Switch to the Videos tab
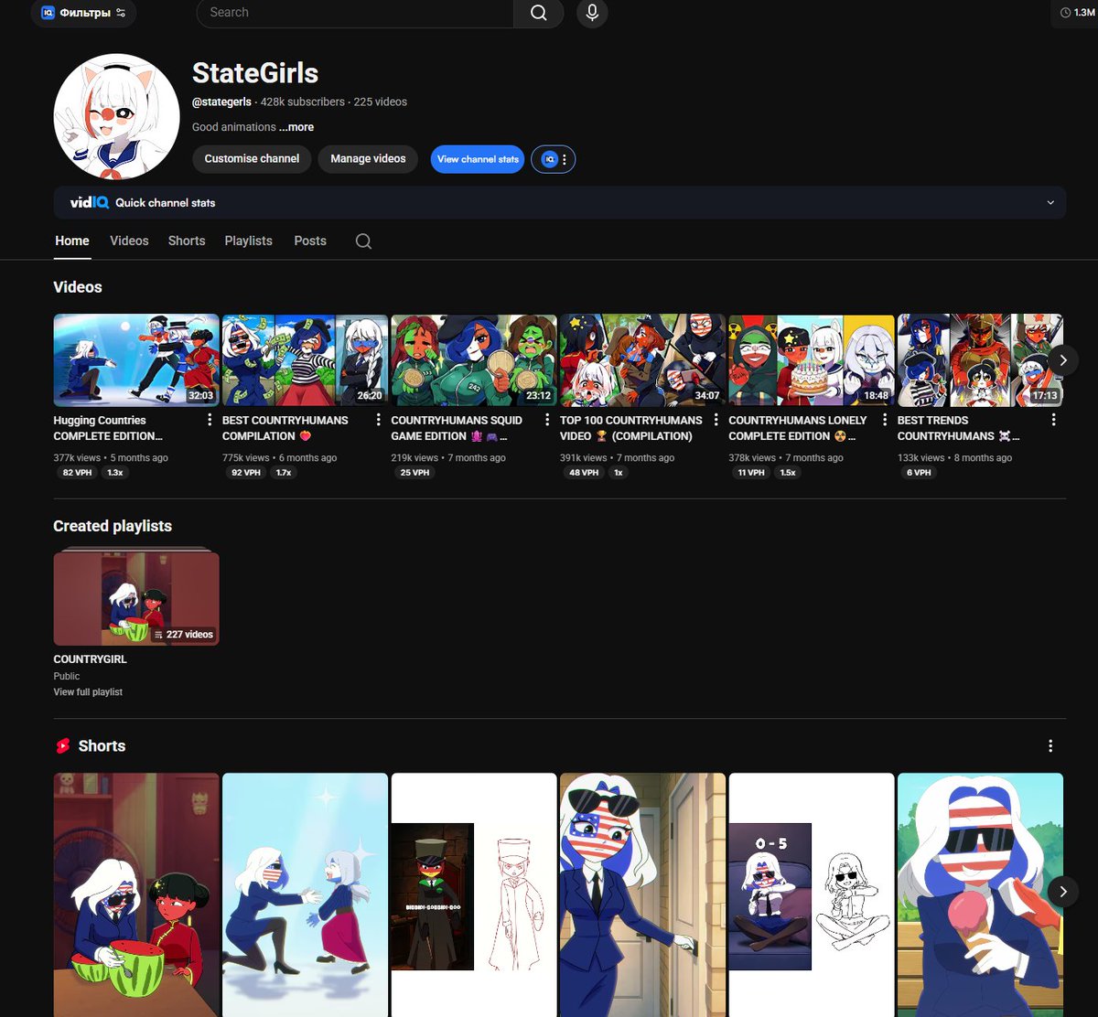 click(129, 241)
